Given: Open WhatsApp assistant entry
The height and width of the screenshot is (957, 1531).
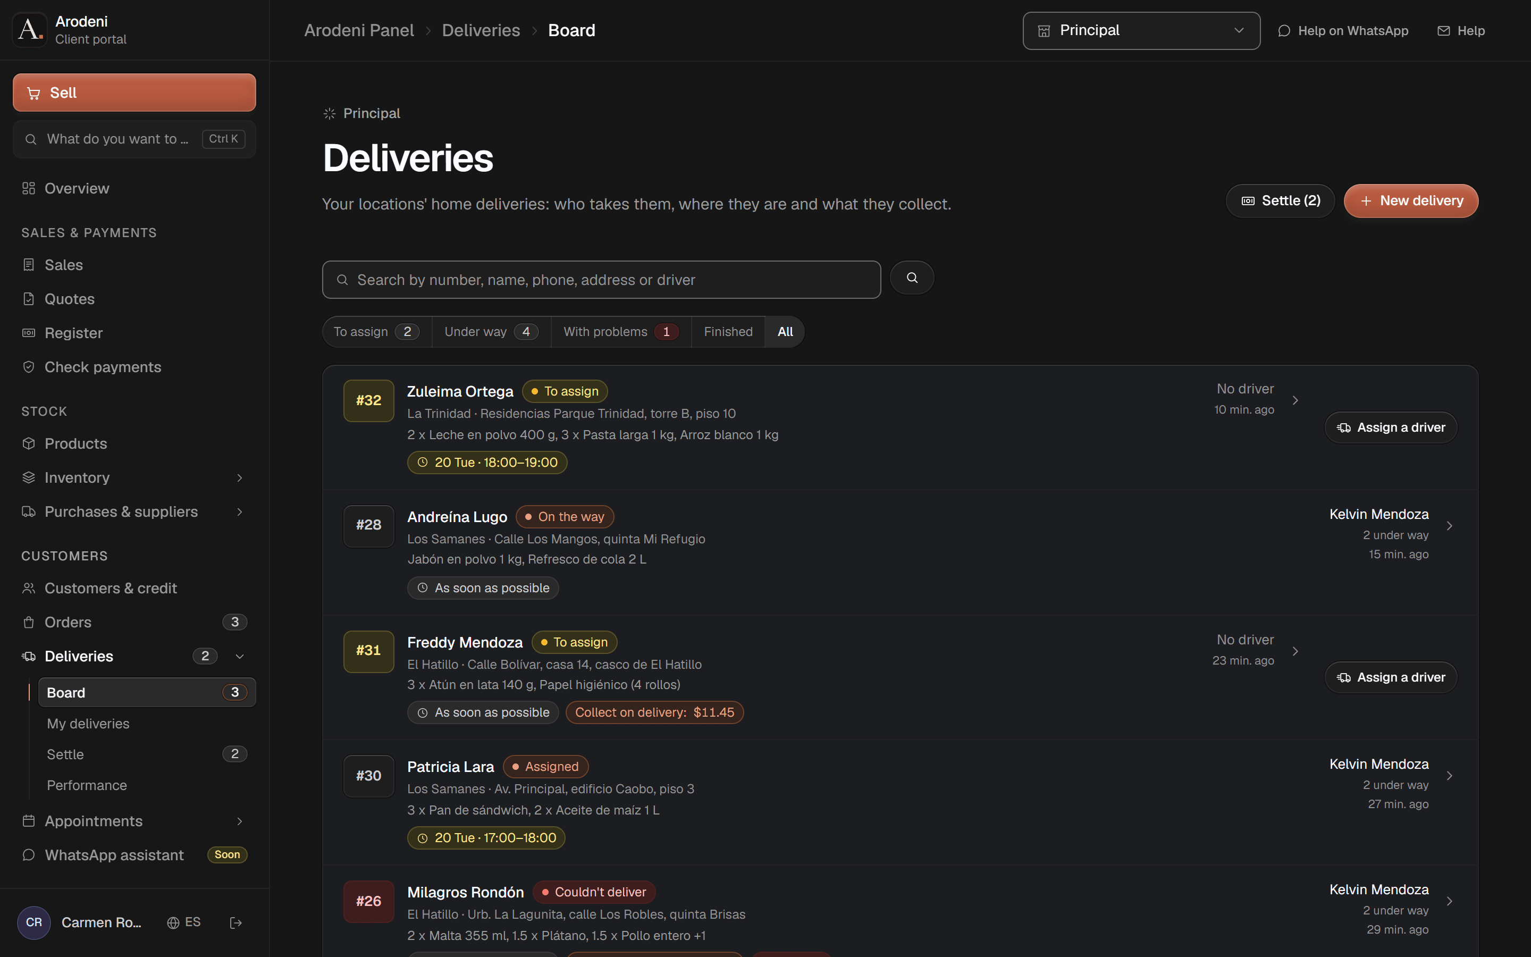Looking at the screenshot, I should (x=134, y=855).
